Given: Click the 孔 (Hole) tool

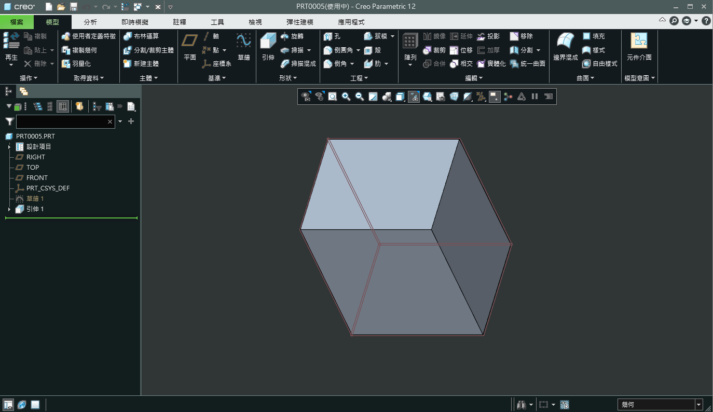Looking at the screenshot, I should 332,36.
